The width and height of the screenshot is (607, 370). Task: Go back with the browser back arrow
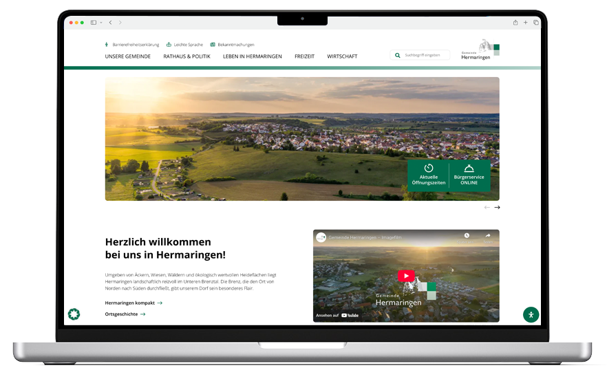click(110, 23)
